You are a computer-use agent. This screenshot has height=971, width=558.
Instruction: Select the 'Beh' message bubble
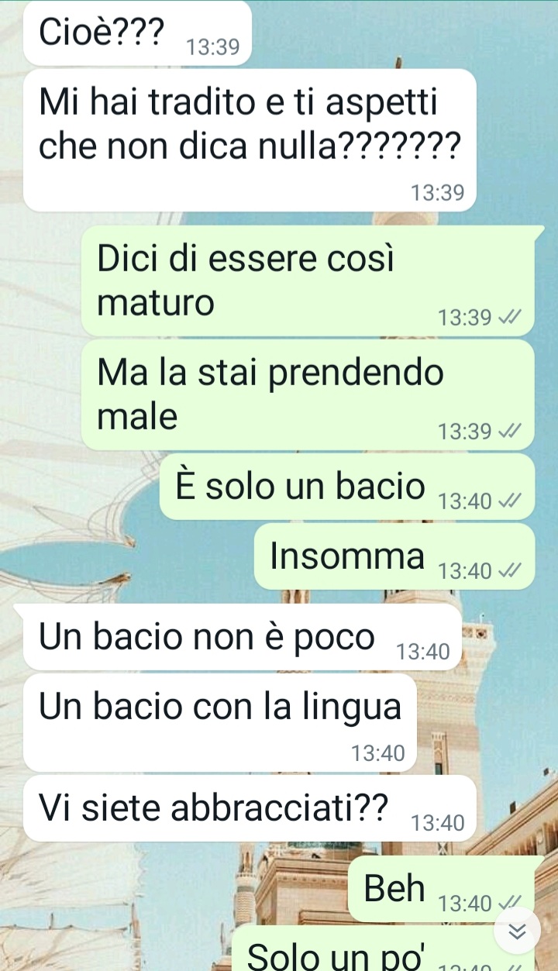tap(442, 889)
